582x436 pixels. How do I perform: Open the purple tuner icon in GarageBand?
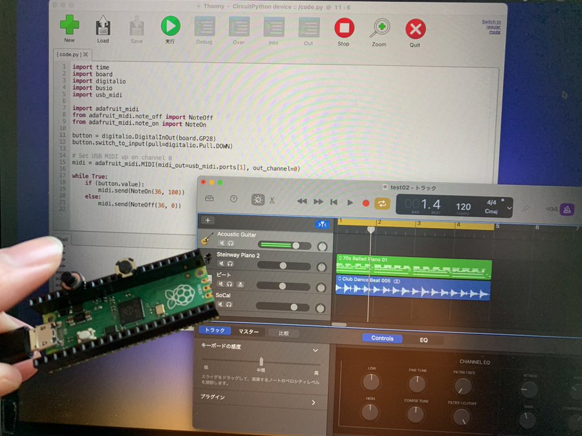tap(566, 208)
